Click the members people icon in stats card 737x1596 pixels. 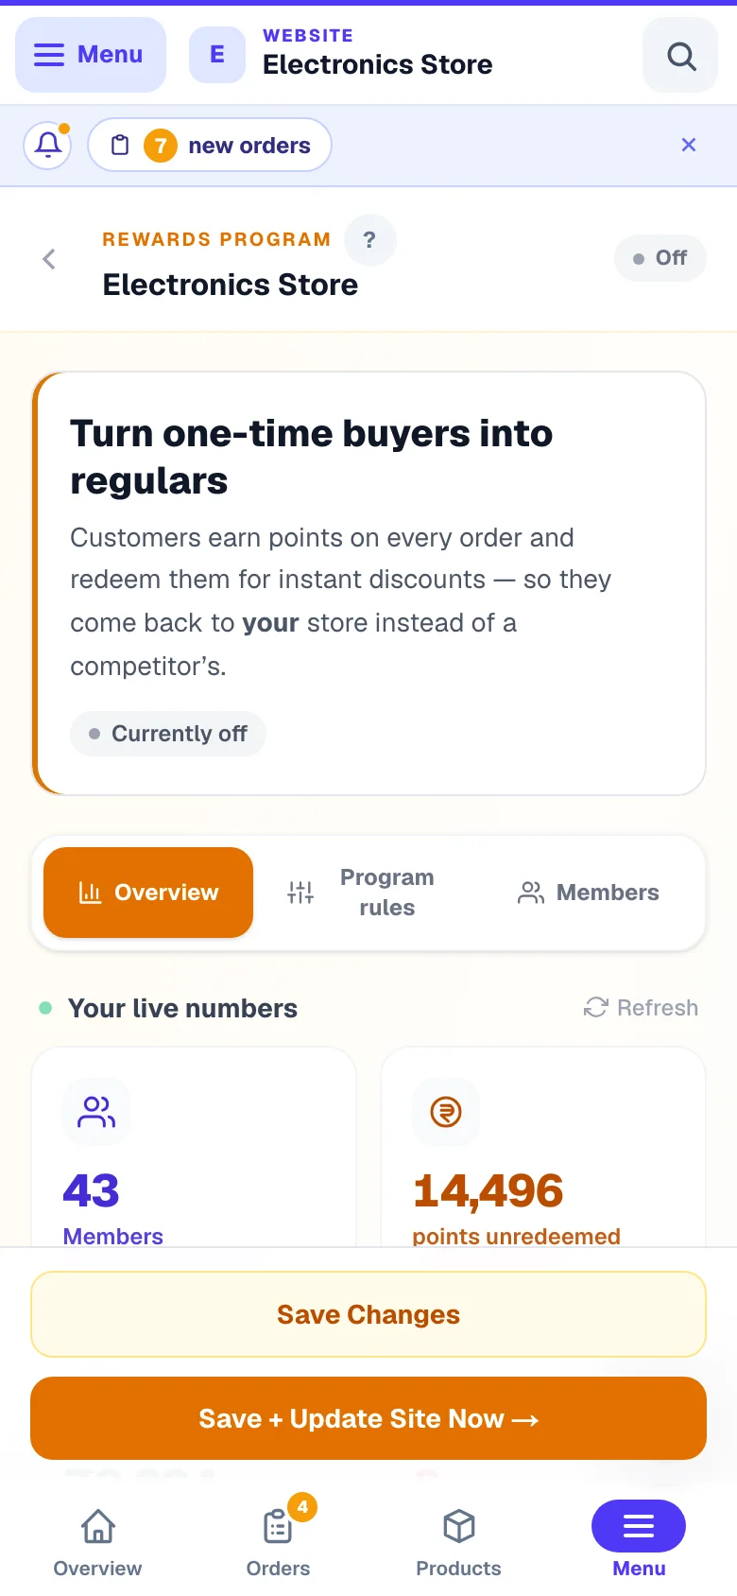tap(96, 1112)
